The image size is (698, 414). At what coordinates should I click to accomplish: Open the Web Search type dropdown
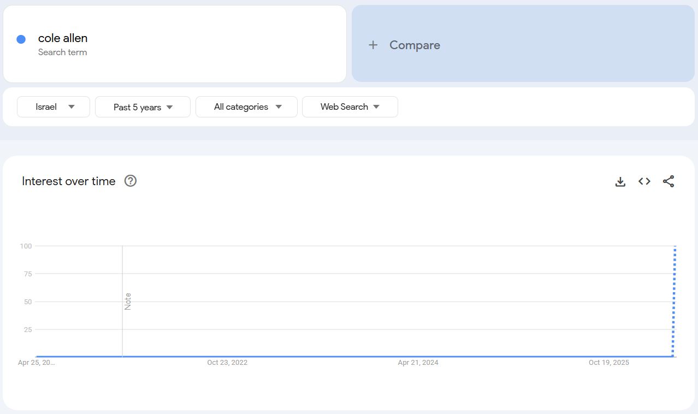pyautogui.click(x=350, y=107)
